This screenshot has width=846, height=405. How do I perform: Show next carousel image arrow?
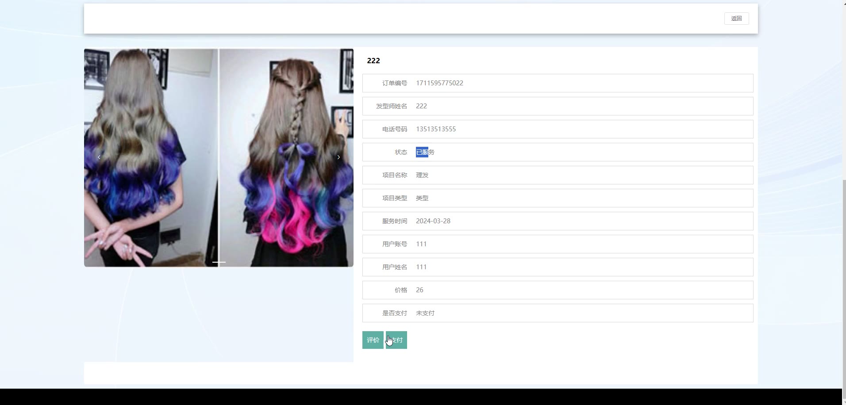click(338, 157)
